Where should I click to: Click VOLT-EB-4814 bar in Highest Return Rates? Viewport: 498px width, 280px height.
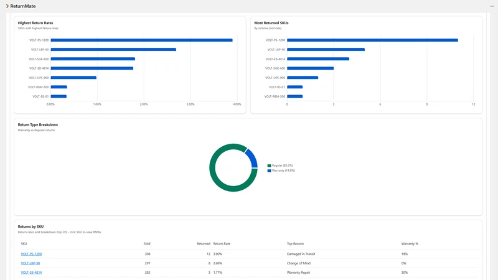tap(92, 68)
